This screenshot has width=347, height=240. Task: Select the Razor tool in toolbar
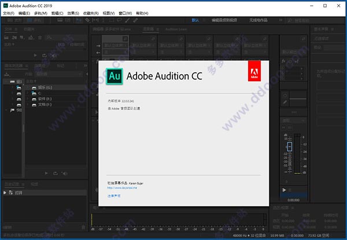pos(88,20)
